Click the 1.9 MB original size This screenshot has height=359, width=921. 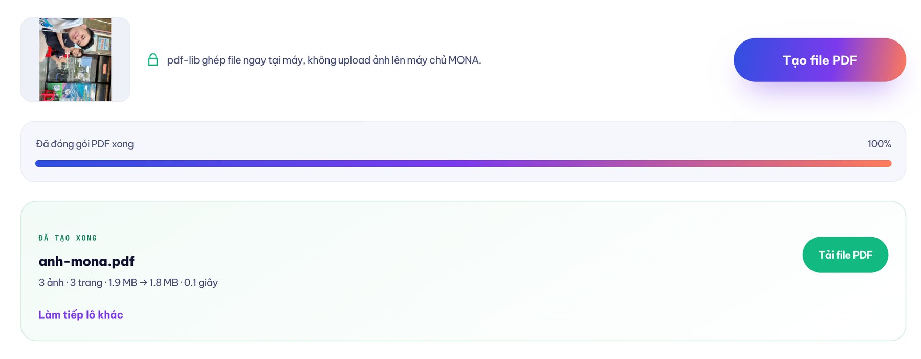(x=123, y=283)
